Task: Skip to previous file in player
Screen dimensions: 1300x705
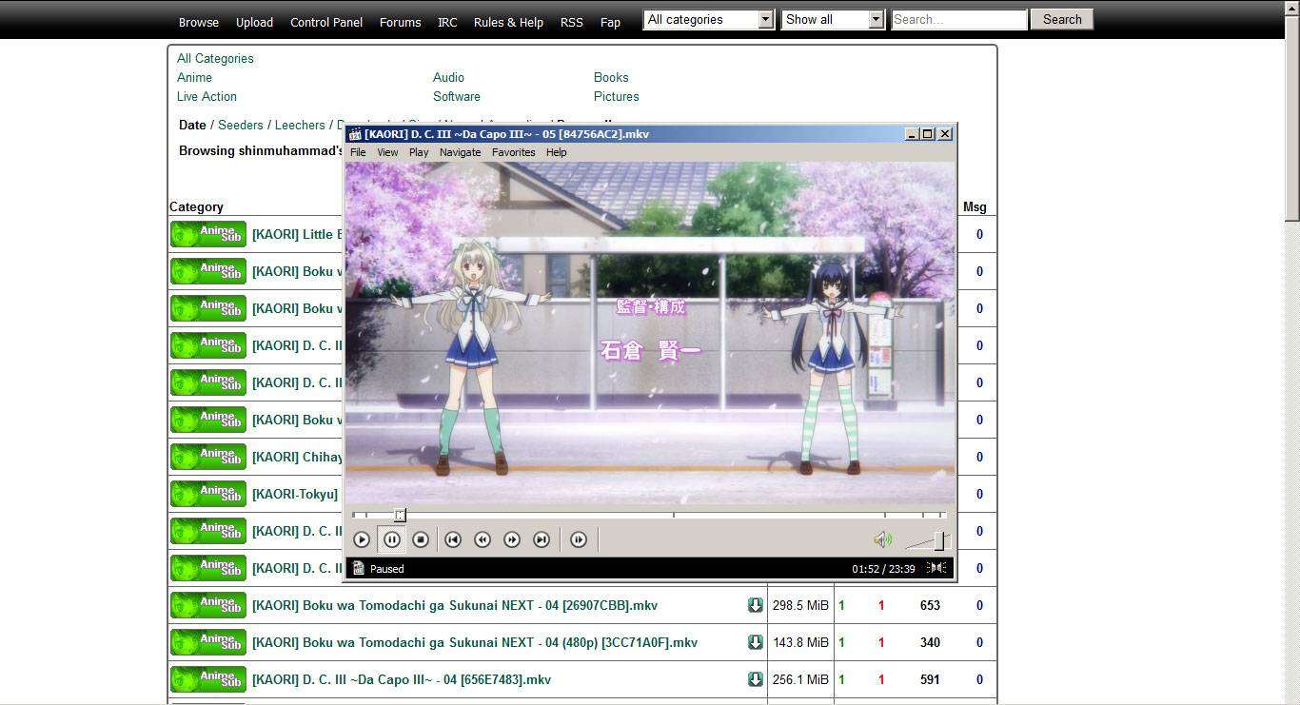Action: coord(453,539)
